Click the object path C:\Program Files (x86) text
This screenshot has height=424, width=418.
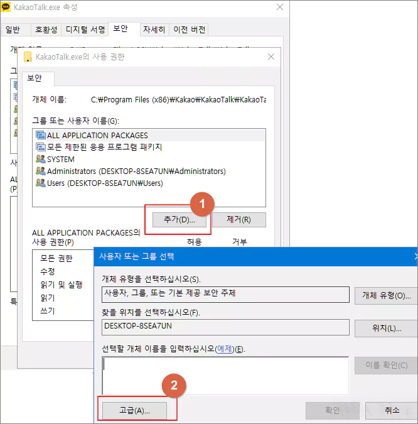178,100
